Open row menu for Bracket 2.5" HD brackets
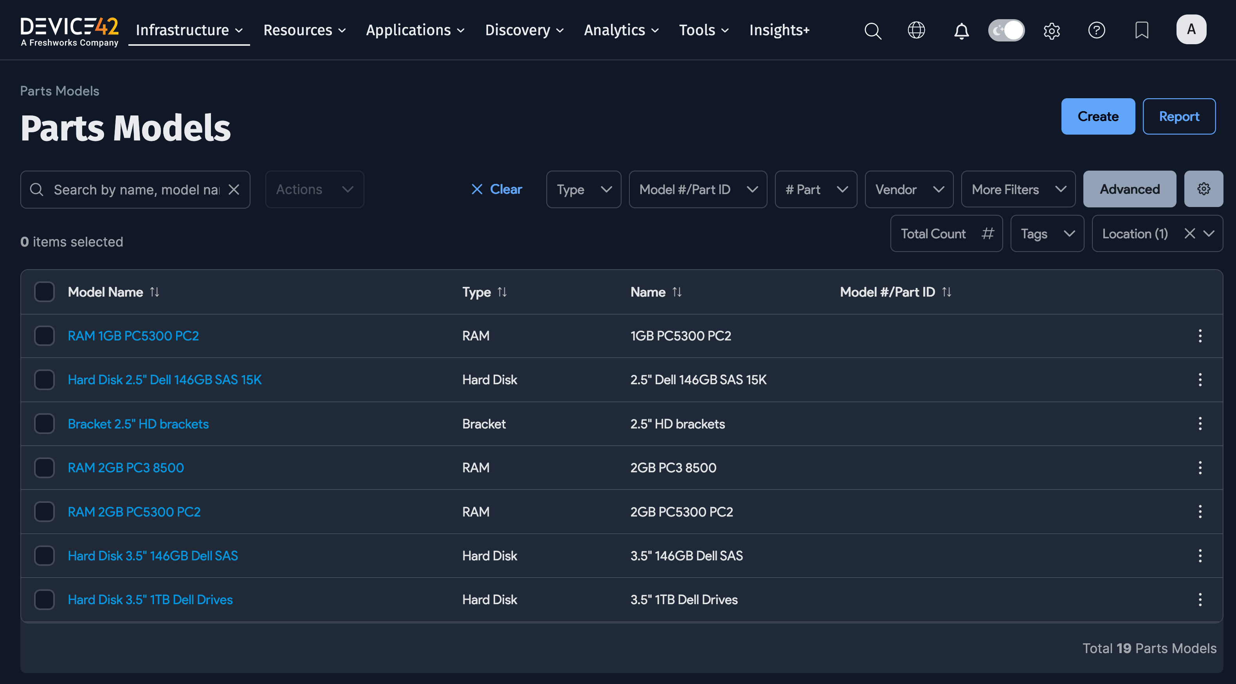 tap(1200, 423)
